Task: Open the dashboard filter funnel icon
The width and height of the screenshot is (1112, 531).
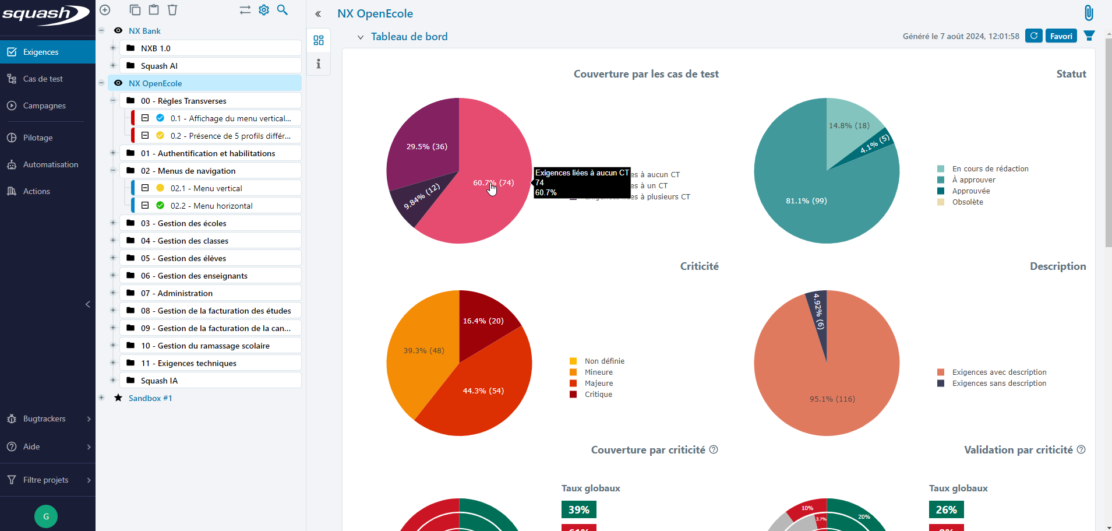Action: pyautogui.click(x=1089, y=36)
